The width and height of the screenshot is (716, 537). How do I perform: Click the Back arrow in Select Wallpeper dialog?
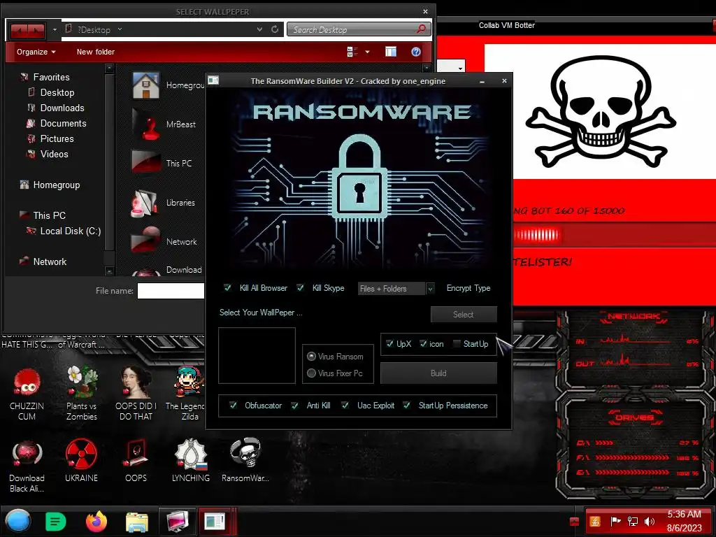click(x=19, y=30)
